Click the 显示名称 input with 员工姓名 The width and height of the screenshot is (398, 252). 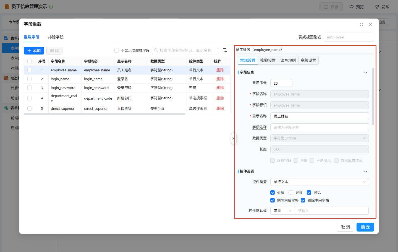[320, 116]
